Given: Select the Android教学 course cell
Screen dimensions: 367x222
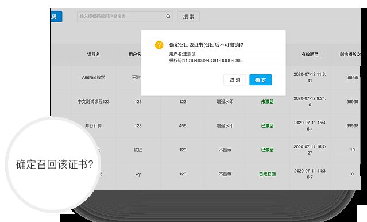Looking at the screenshot, I should pyautogui.click(x=94, y=78).
